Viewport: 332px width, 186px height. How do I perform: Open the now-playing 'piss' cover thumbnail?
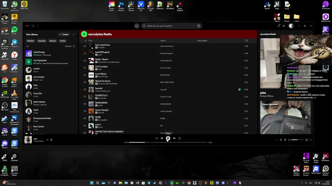(28, 140)
